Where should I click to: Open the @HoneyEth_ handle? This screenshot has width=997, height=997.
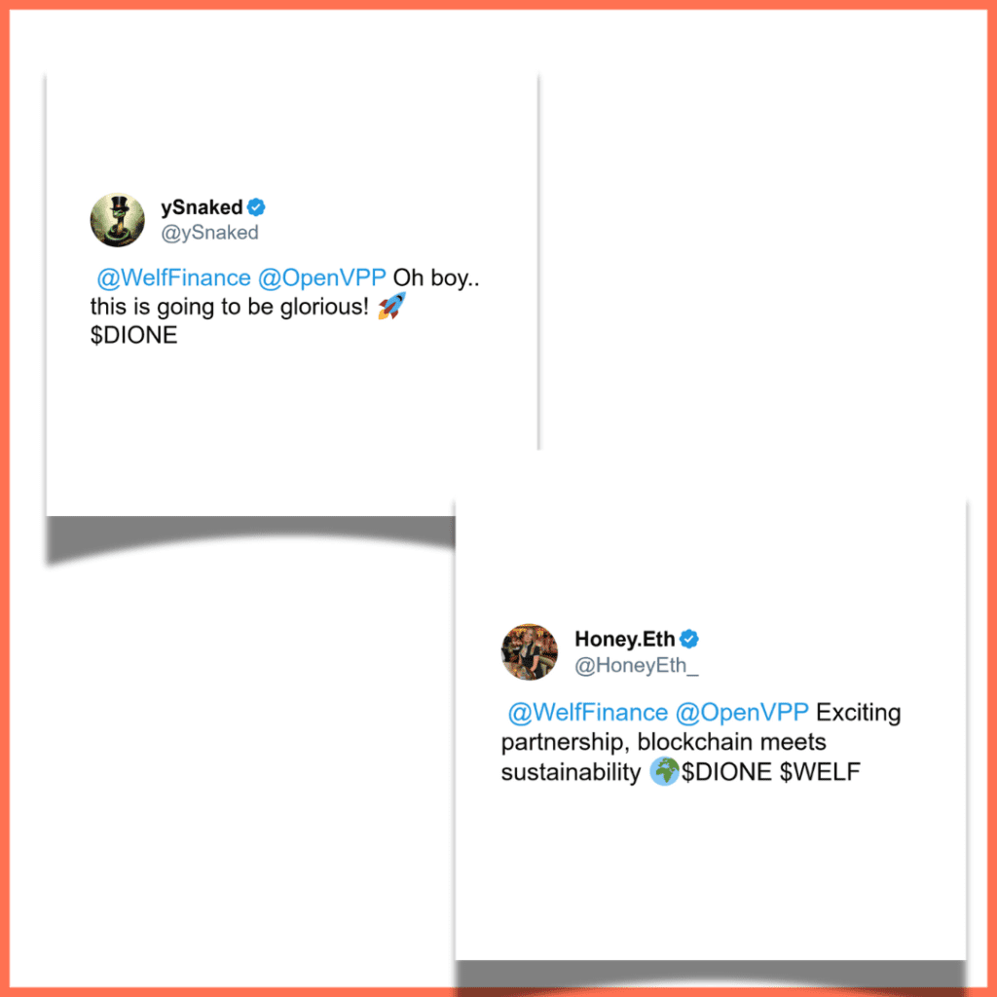(637, 665)
